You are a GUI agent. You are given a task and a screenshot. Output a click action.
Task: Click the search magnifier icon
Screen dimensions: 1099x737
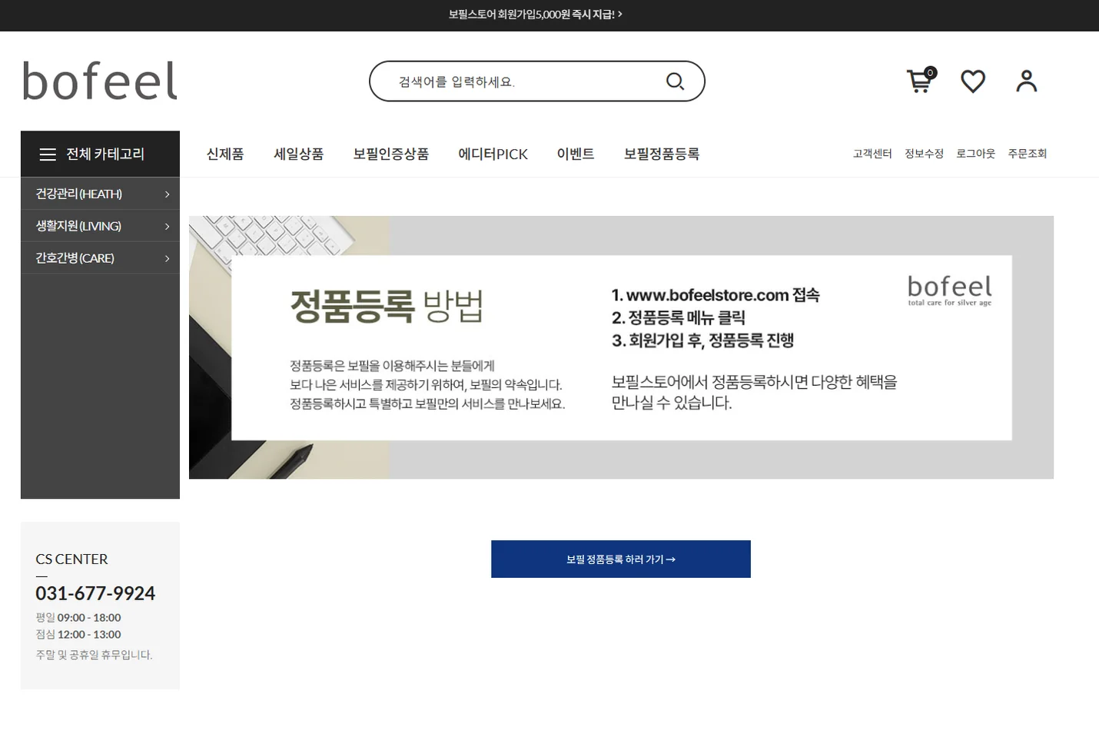click(675, 81)
